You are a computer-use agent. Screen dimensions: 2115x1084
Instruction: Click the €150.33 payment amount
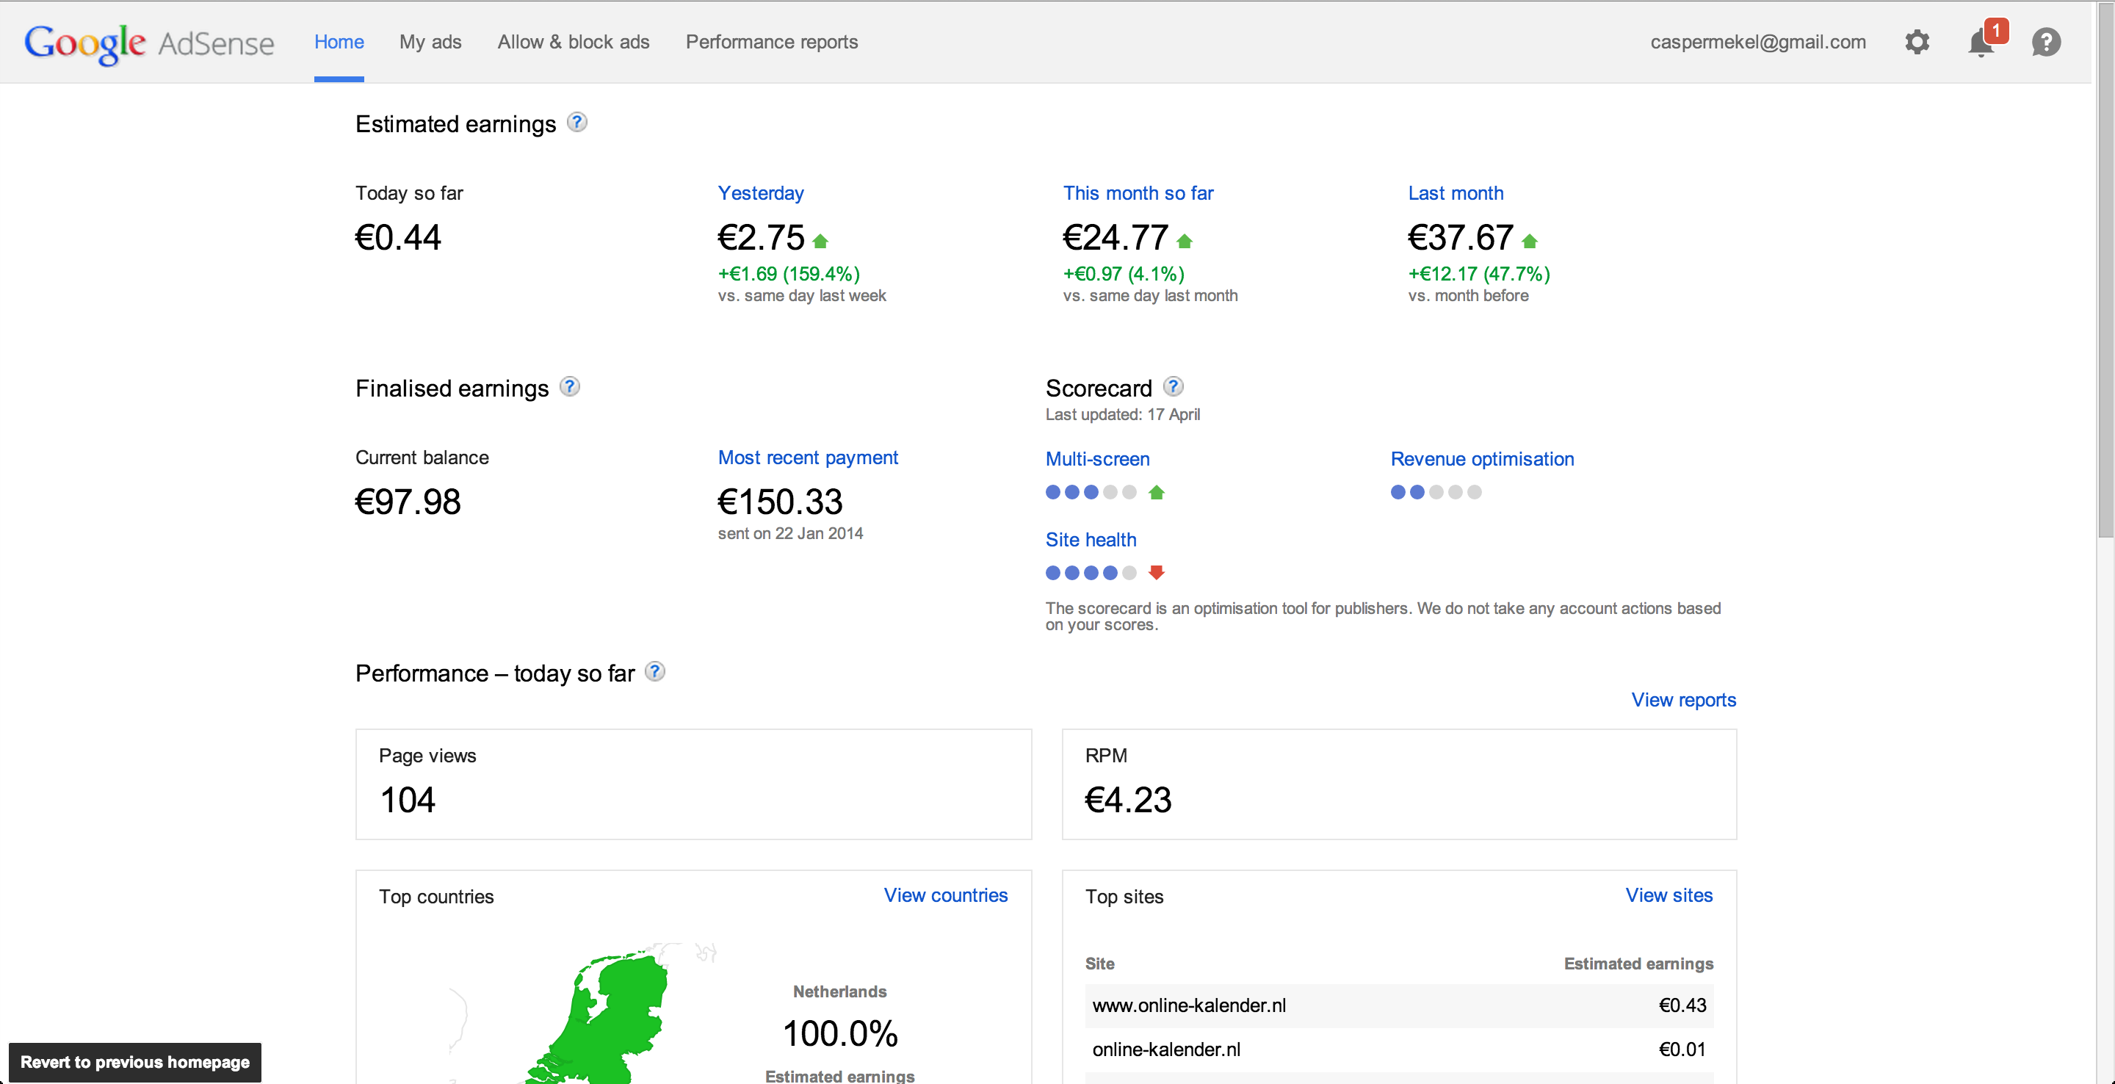pyautogui.click(x=780, y=502)
